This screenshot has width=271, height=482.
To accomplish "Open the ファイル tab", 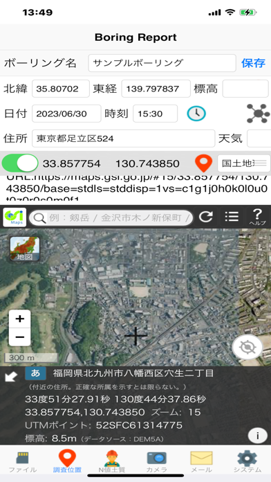I will pyautogui.click(x=22, y=462).
